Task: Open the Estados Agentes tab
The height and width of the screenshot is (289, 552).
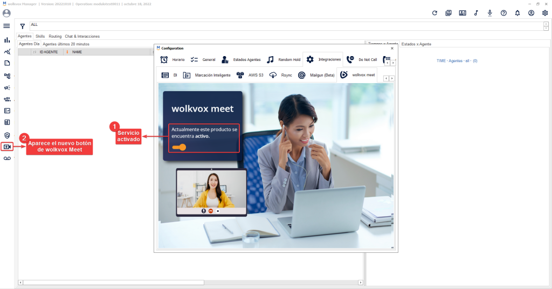Action: tap(241, 60)
